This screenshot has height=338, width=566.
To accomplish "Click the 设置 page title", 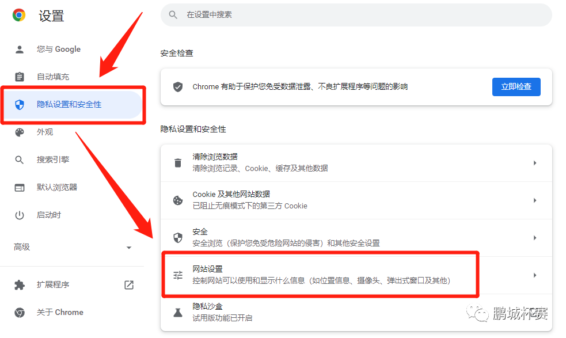I will [x=51, y=16].
